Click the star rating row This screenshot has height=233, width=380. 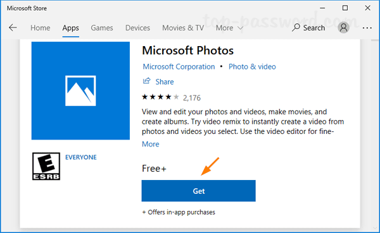(x=160, y=97)
